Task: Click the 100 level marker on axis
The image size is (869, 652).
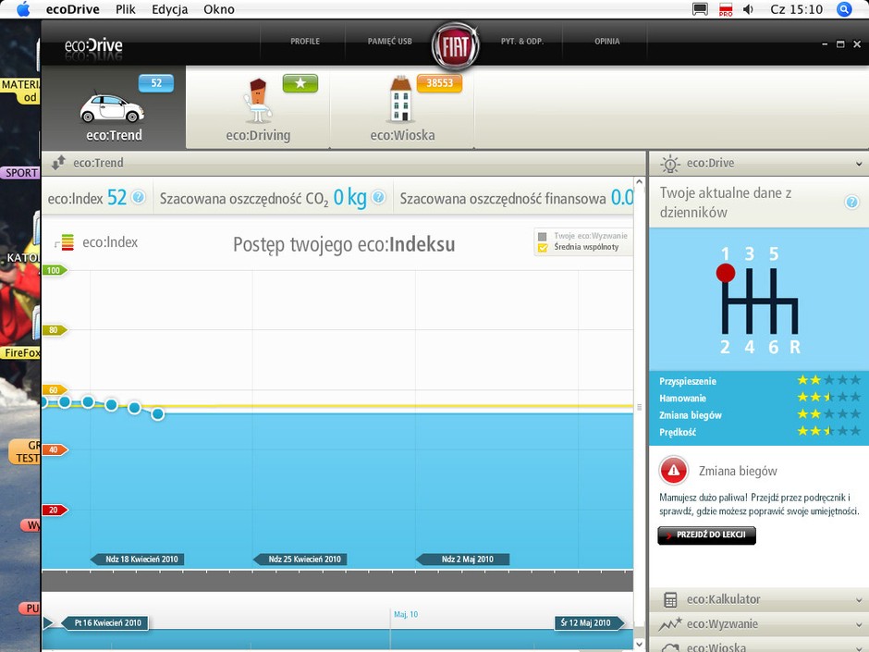Action: (x=55, y=270)
